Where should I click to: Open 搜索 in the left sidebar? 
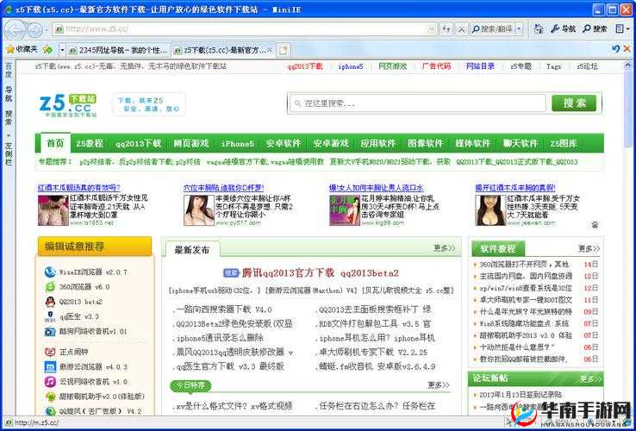click(x=9, y=117)
